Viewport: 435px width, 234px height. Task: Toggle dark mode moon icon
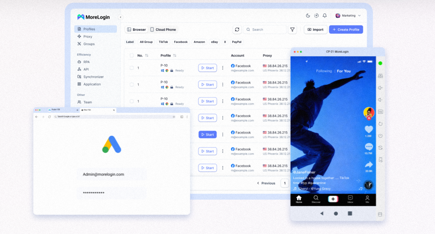[x=308, y=16]
